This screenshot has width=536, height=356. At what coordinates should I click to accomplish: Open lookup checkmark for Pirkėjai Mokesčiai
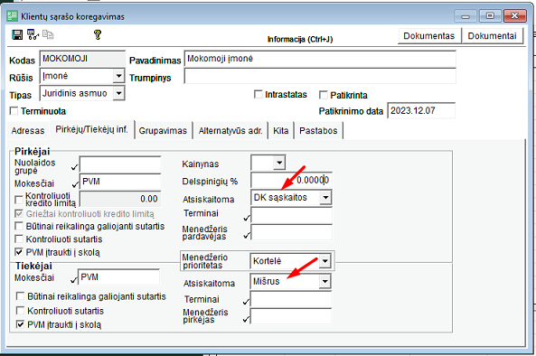click(x=75, y=184)
